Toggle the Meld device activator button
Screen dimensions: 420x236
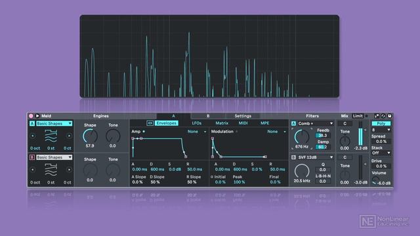pos(31,116)
